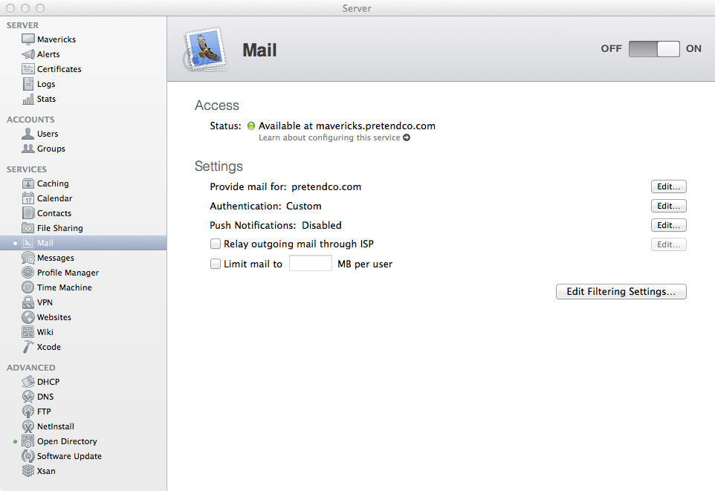The width and height of the screenshot is (715, 491).
Task: Select the Software Update label
Action: click(x=69, y=456)
